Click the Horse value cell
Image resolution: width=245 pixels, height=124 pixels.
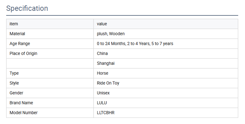[166, 73]
